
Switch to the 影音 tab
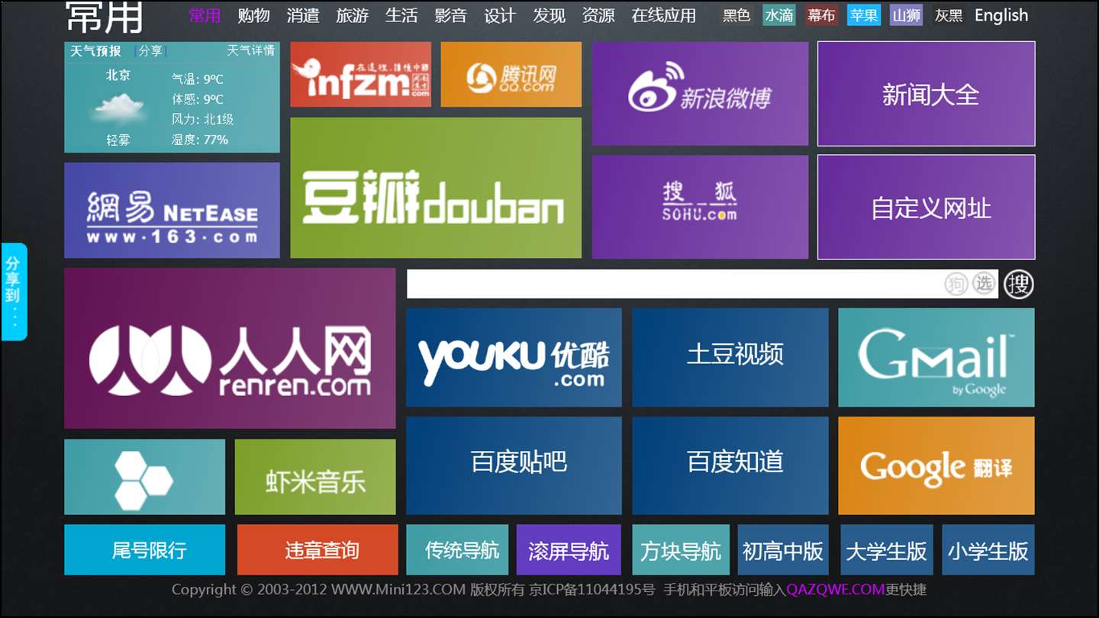coord(450,15)
